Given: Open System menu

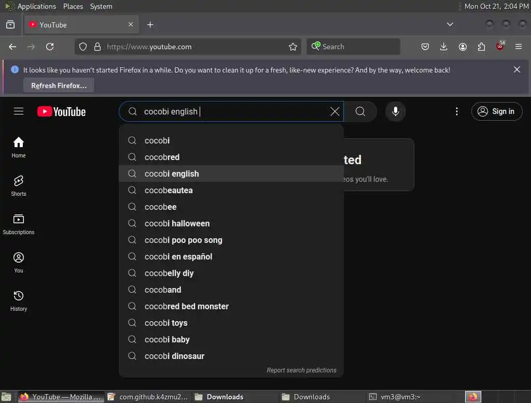Looking at the screenshot, I should point(101,6).
